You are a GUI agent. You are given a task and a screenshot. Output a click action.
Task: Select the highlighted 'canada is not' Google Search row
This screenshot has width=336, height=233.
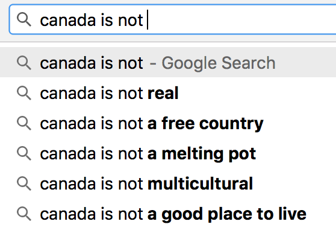tap(168, 63)
